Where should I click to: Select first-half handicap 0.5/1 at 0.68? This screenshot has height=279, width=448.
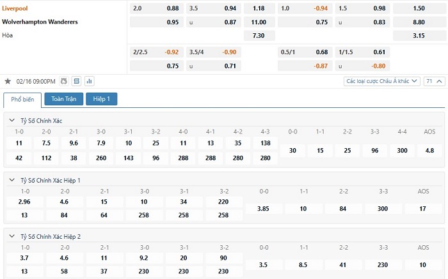click(x=305, y=52)
